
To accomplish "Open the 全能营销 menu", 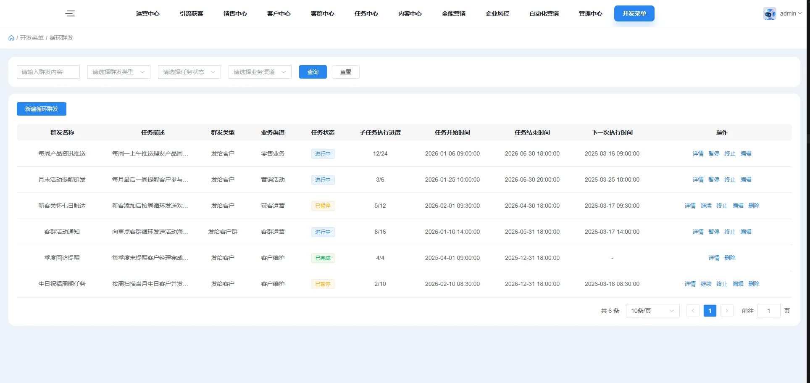I will coord(454,13).
